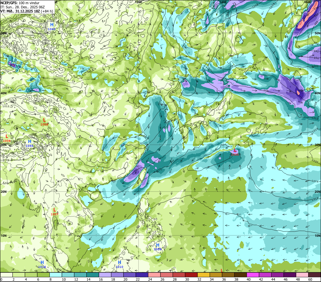Pick the 12–14 teal legend swatch
This screenshot has width=321, height=282.
click(x=80, y=275)
